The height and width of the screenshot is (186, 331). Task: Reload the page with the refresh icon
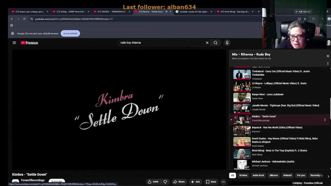click(x=24, y=19)
